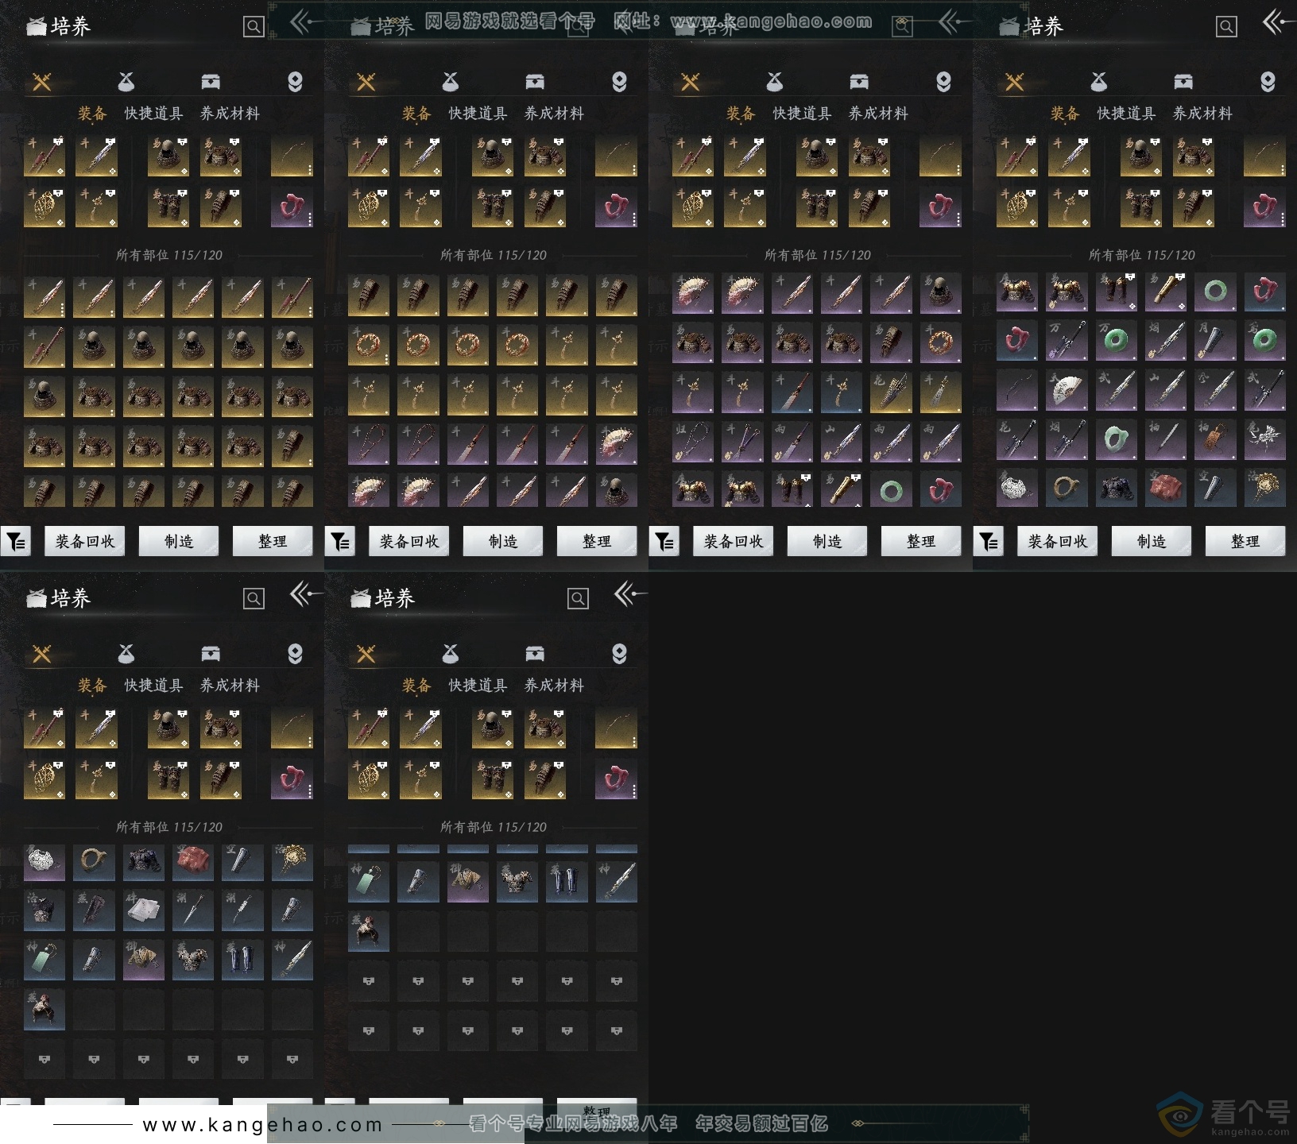Click 整理 button in top-left panel
This screenshot has height=1144, width=1297.
click(x=273, y=542)
